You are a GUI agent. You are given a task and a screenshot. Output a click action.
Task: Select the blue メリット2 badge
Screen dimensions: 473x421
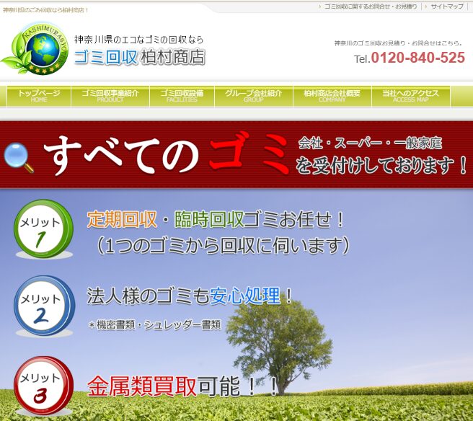tap(43, 306)
